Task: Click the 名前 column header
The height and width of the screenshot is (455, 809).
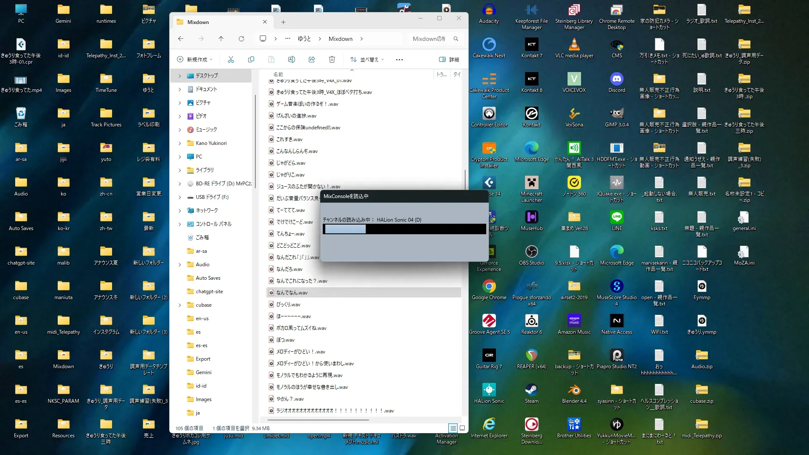Action: [x=279, y=74]
